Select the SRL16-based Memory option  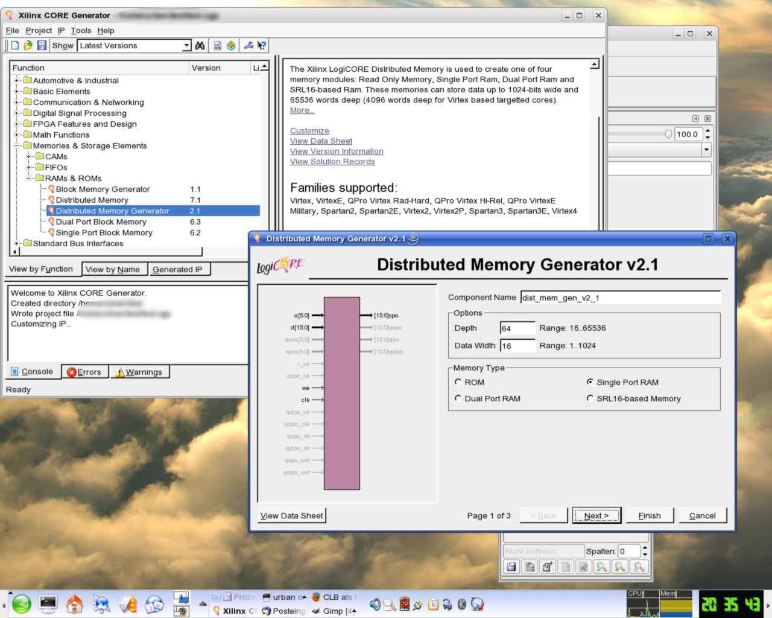click(590, 398)
